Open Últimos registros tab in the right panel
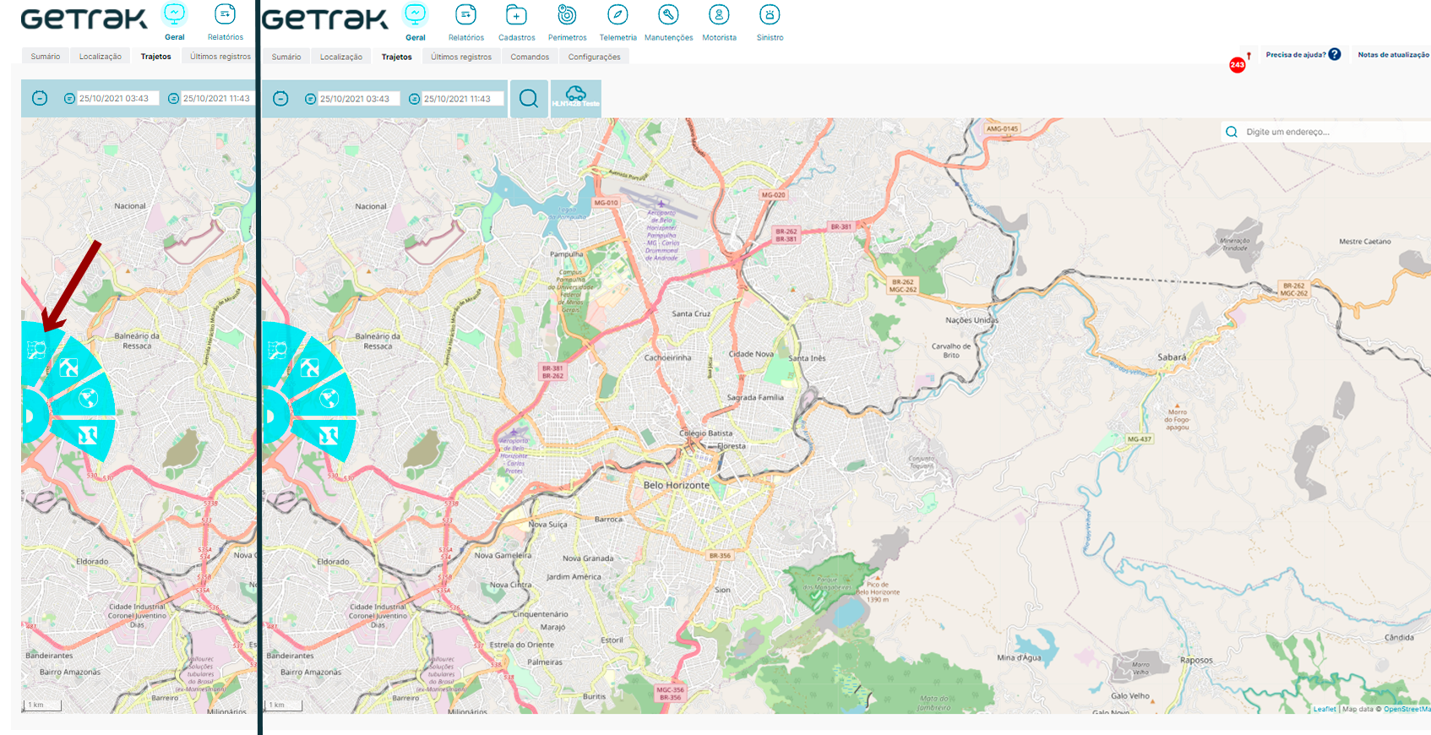Screen dimensions: 1431x735 tap(461, 57)
